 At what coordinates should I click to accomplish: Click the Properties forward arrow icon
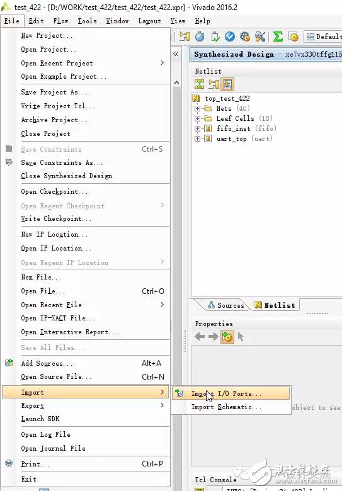(214, 337)
